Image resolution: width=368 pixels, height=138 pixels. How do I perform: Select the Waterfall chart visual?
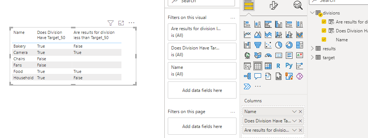[247, 45]
